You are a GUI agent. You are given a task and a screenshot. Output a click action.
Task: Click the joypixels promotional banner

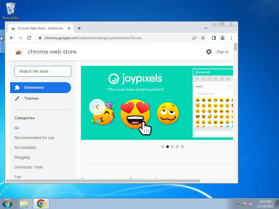pyautogui.click(x=157, y=103)
